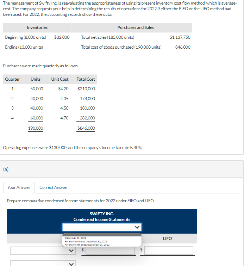Image resolution: width=244 pixels, height=266 pixels.
Task: Click quarter 1 units '50,000'
Action: pos(37,89)
